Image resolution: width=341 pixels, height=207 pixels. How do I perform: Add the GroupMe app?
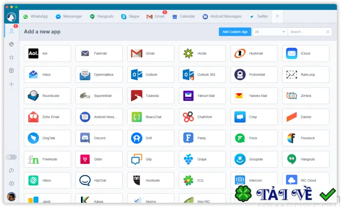[254, 159]
